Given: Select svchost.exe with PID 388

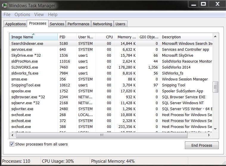Looking at the screenshot, I should click(111, 127).
